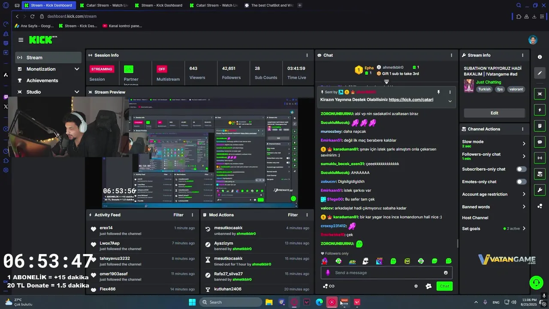Open a new browser tab

pos(299,6)
